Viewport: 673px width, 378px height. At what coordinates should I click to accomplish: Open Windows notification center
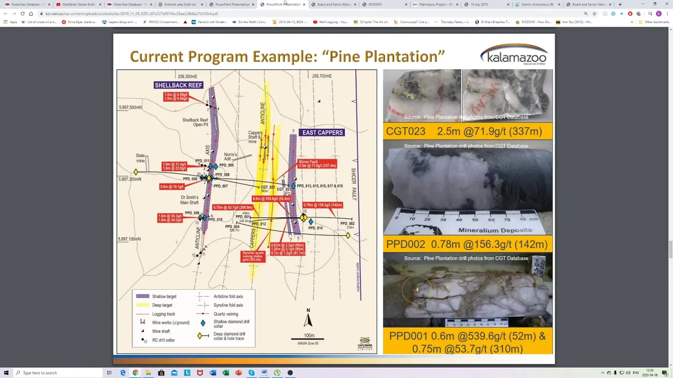tap(666, 373)
